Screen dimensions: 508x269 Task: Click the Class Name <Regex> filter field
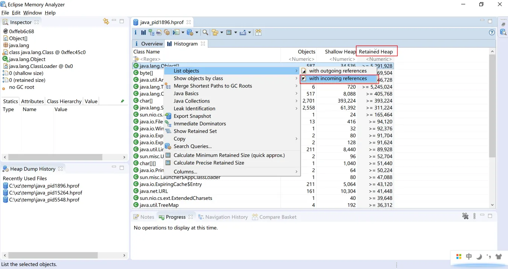click(206, 59)
